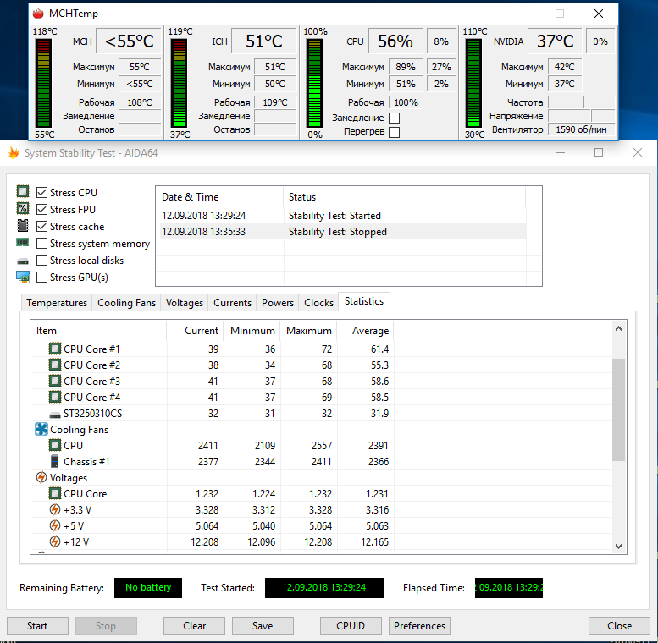This screenshot has width=658, height=643.
Task: Toggle the CPU Замедление checkbox in MCHTemp
Action: (x=394, y=118)
